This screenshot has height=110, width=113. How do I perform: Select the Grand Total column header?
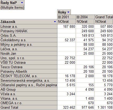[x=104, y=17]
